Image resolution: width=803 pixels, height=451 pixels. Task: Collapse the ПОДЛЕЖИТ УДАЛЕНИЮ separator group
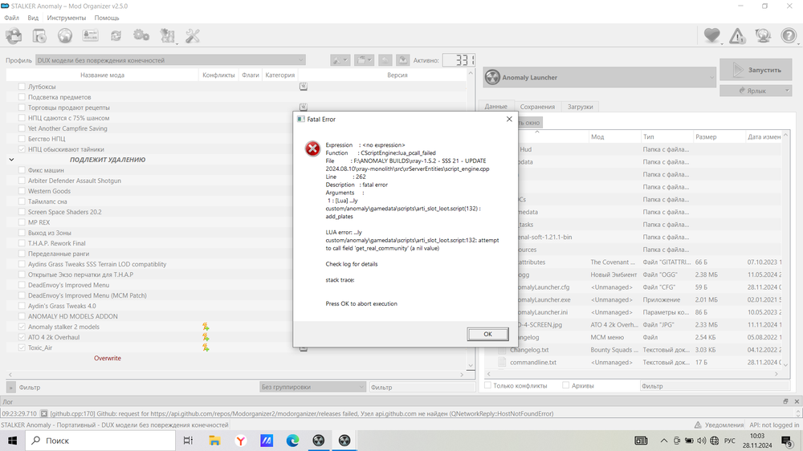[11, 160]
